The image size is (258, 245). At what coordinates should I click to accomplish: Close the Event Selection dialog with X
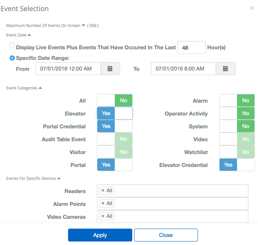252,8
